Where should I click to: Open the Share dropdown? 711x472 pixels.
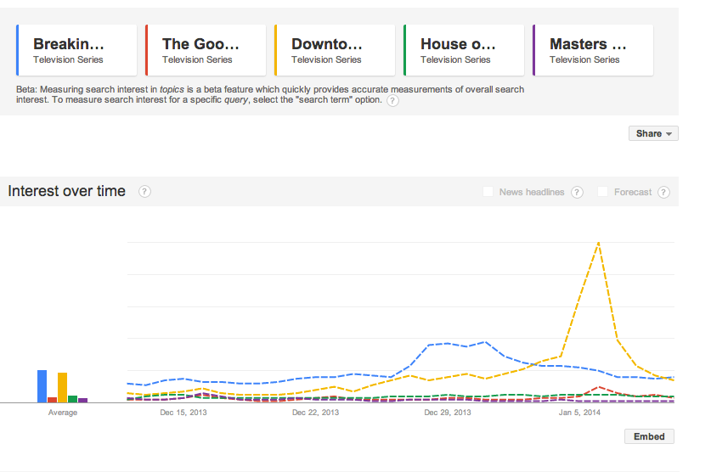(653, 133)
